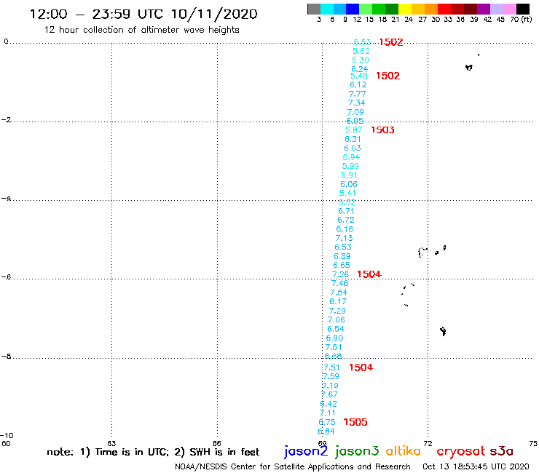Click the wave height value 7.59
Screen dimensions: 539x473
point(331,376)
